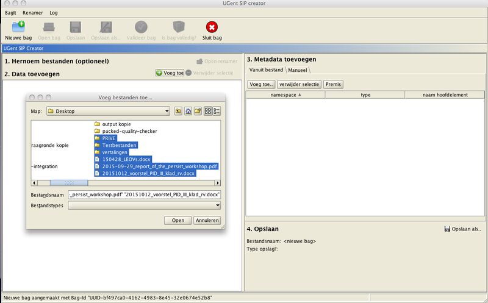
Task: Expand the Bestandstypes dropdown
Action: click(x=217, y=205)
